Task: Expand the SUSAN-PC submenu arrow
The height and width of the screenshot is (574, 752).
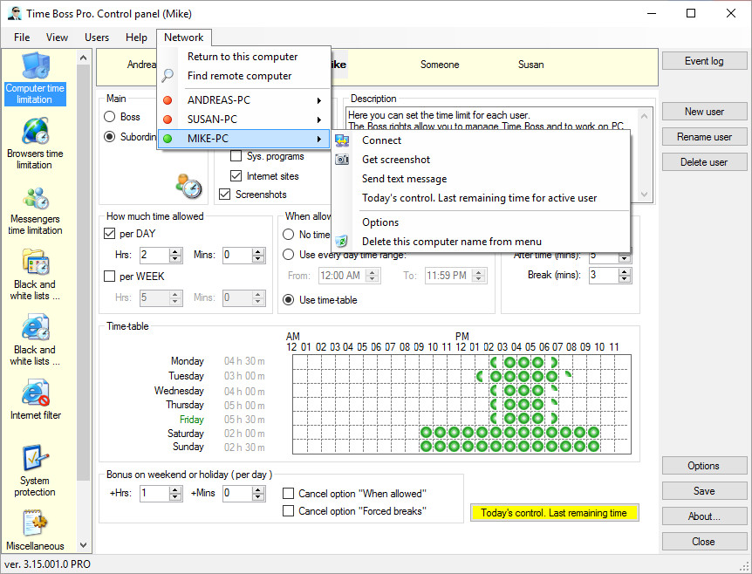Action: click(x=319, y=120)
